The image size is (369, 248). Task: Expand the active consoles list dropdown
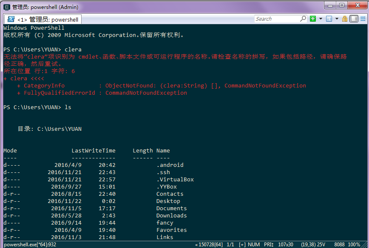337,19
